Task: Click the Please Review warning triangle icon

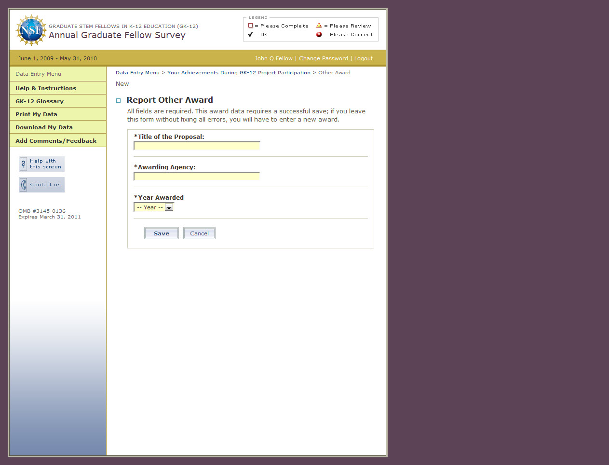Action: [x=319, y=26]
